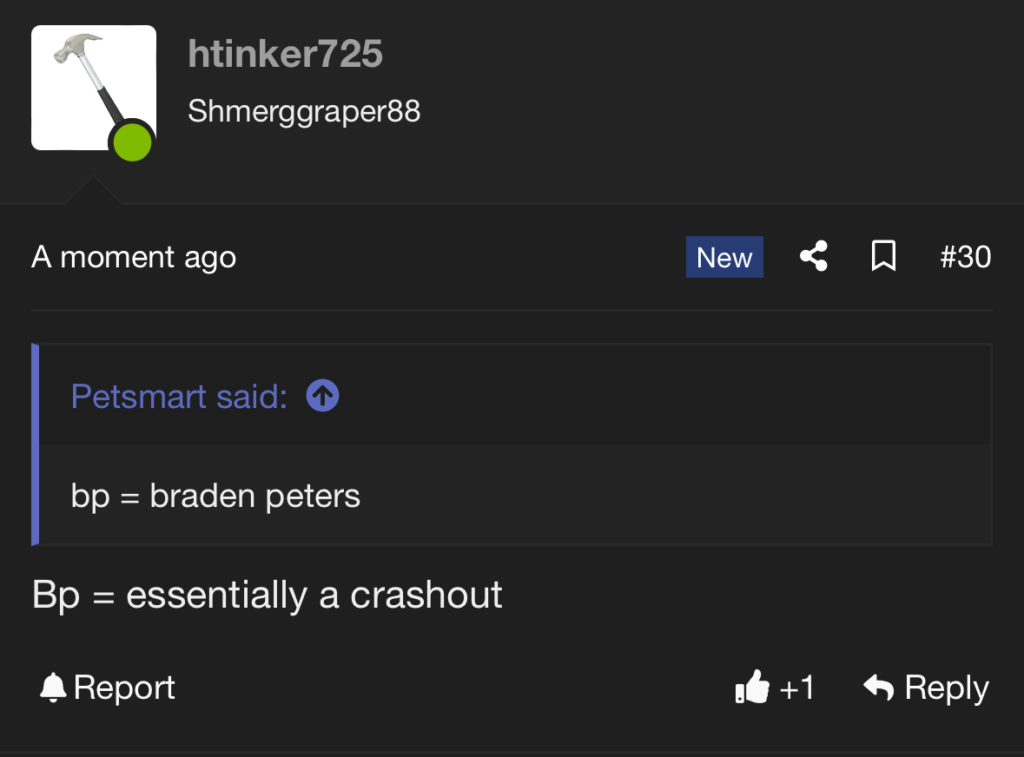Click the +1 reaction label
This screenshot has height=757, width=1024.
(797, 688)
